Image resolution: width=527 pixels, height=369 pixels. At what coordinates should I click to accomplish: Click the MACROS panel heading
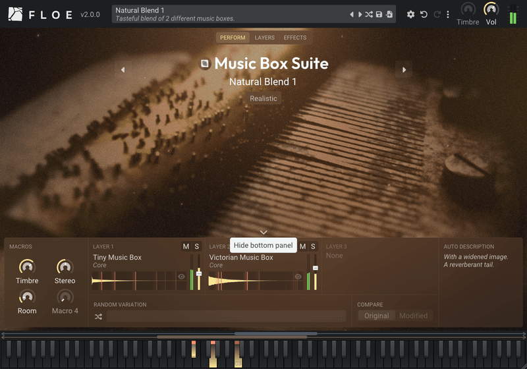(20, 246)
